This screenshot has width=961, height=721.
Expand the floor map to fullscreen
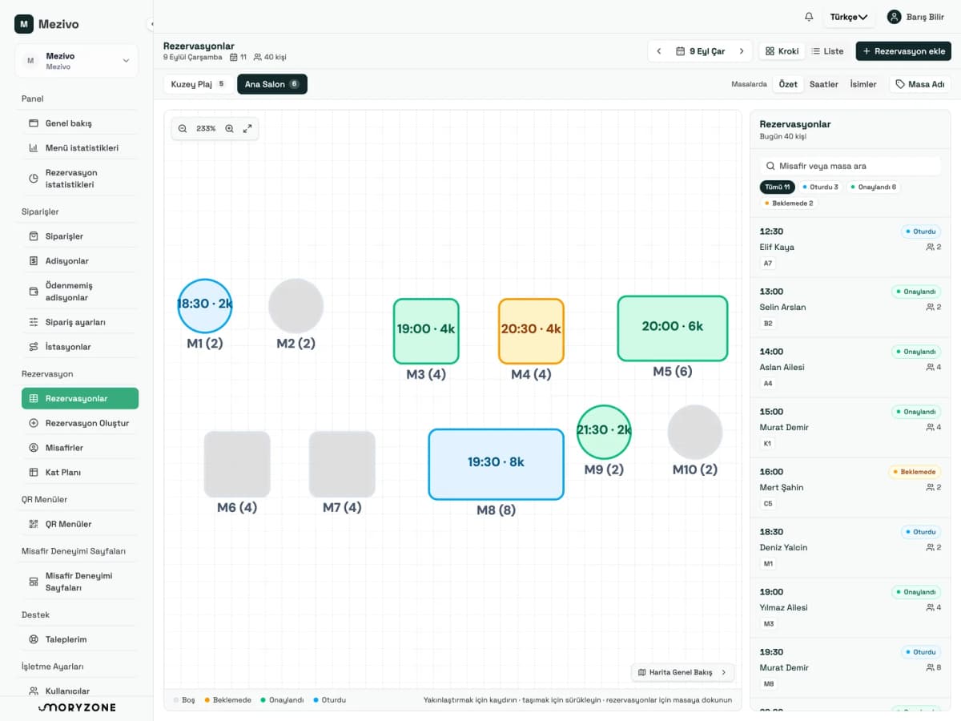[x=247, y=128]
